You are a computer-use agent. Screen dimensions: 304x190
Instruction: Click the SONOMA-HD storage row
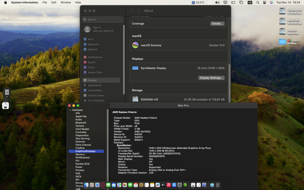point(178,99)
